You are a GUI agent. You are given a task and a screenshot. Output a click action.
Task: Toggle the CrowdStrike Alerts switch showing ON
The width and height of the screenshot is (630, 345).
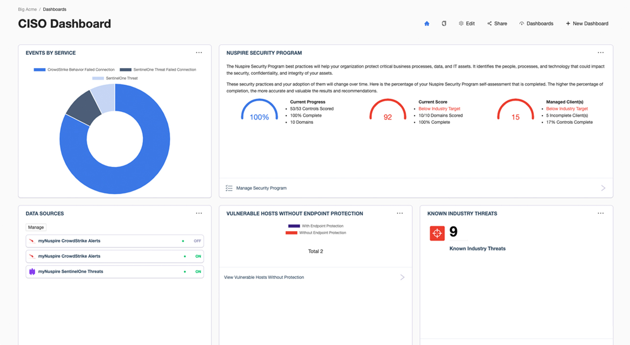198,256
